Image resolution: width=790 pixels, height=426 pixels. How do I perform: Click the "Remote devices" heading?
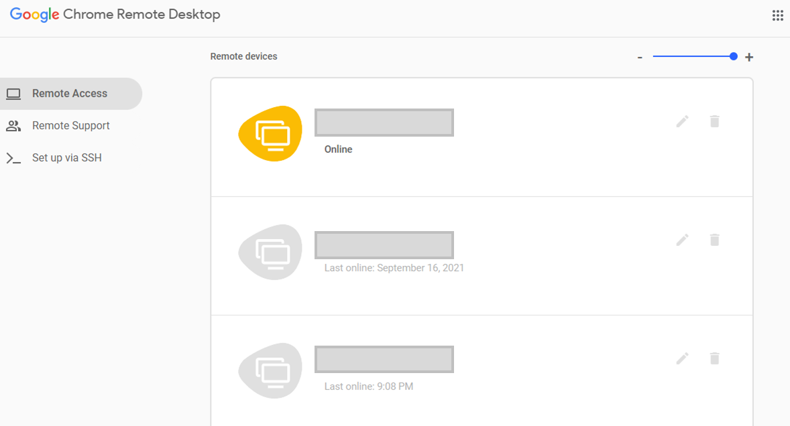pyautogui.click(x=244, y=56)
